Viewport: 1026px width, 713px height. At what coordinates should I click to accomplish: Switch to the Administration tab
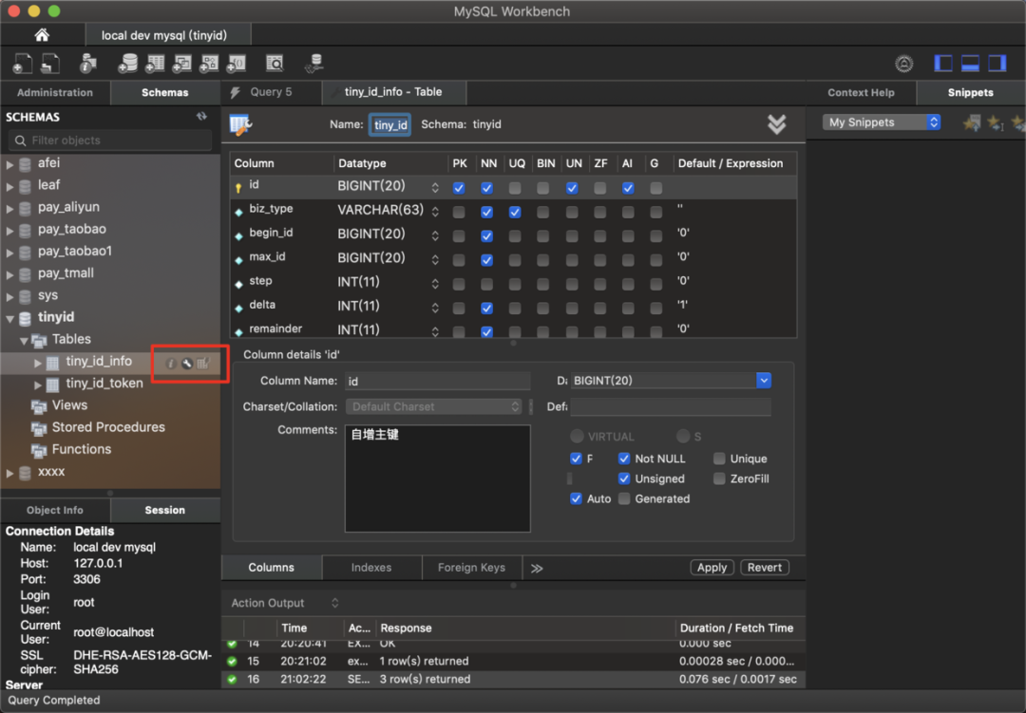coord(55,92)
